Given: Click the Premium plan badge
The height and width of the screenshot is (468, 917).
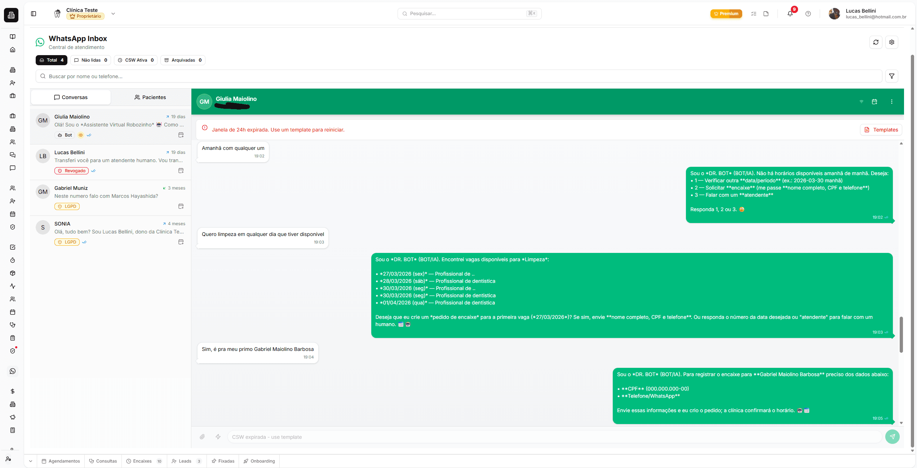Looking at the screenshot, I should [x=726, y=14].
